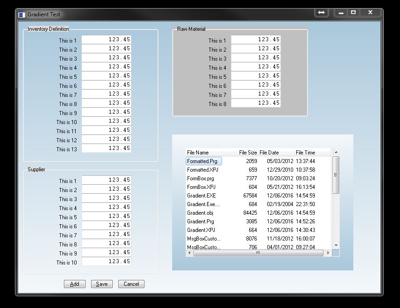Click the double-arrow button in the title bar
400x308 pixels.
pyautogui.click(x=321, y=13)
